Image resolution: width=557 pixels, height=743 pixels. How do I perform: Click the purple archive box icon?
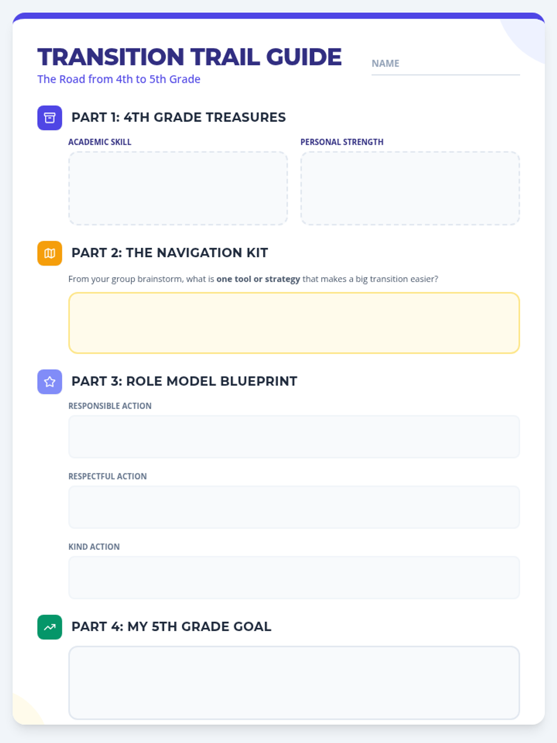pos(50,118)
